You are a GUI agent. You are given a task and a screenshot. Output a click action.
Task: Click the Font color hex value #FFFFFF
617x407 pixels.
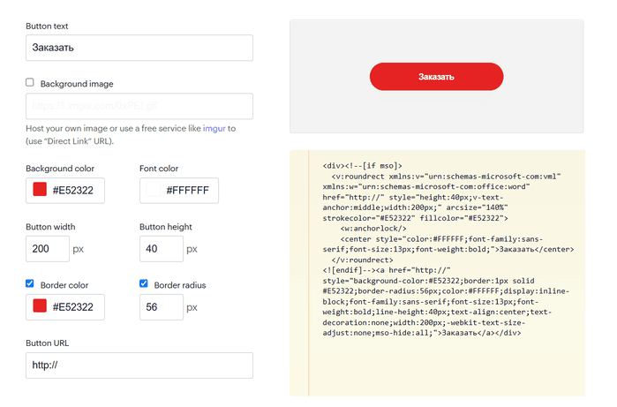[x=187, y=190]
